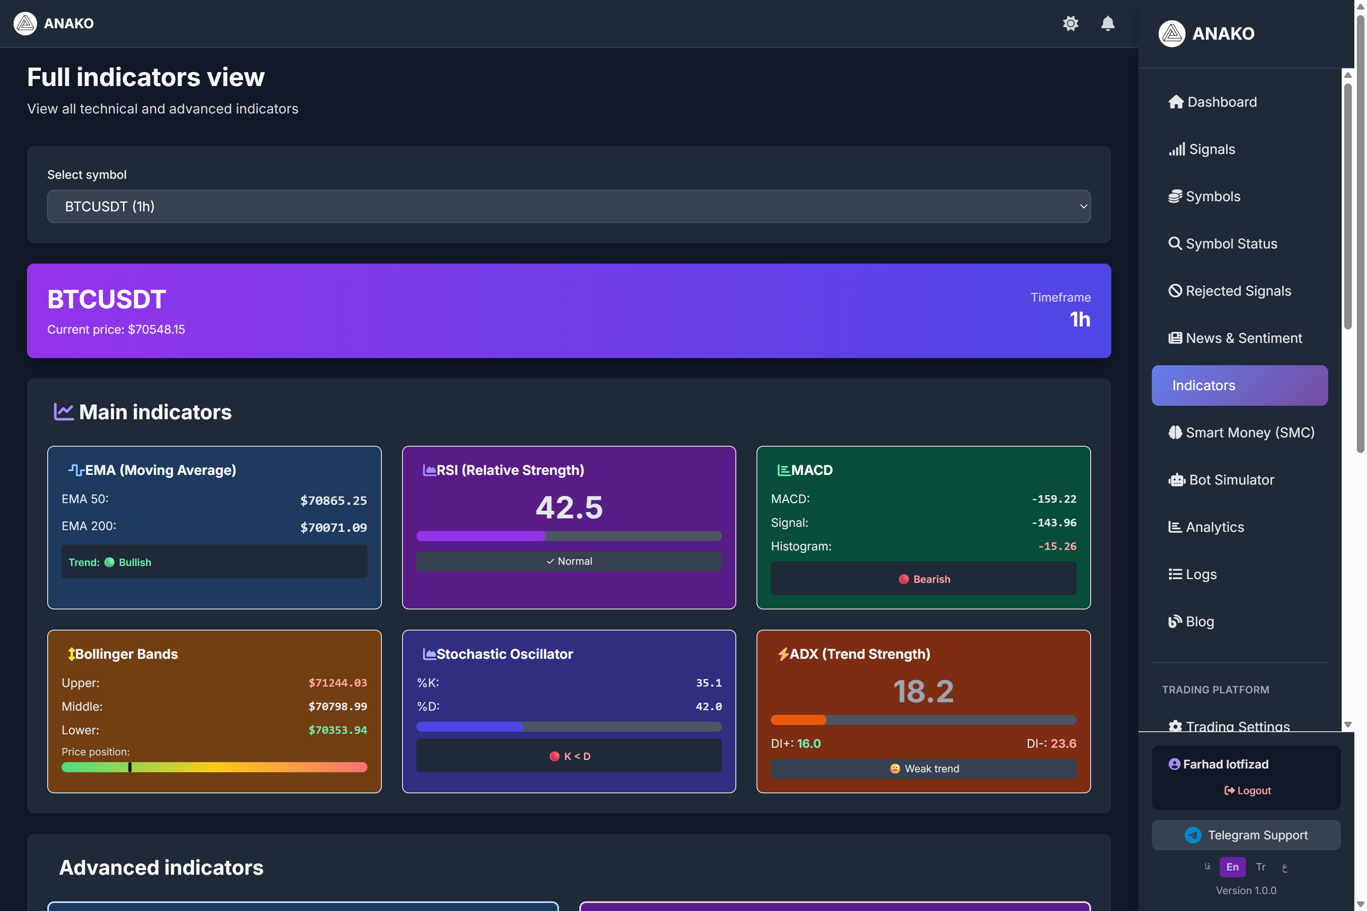Open Telegram Support
The width and height of the screenshot is (1367, 911).
point(1246,835)
